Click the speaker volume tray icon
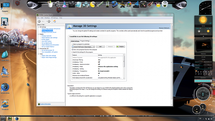 [212, 119]
